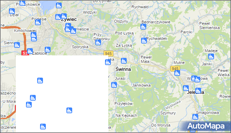The image size is (231, 133).
Task: Click the factory marker below Smagoniowa
Action: pyautogui.click(x=195, y=117)
